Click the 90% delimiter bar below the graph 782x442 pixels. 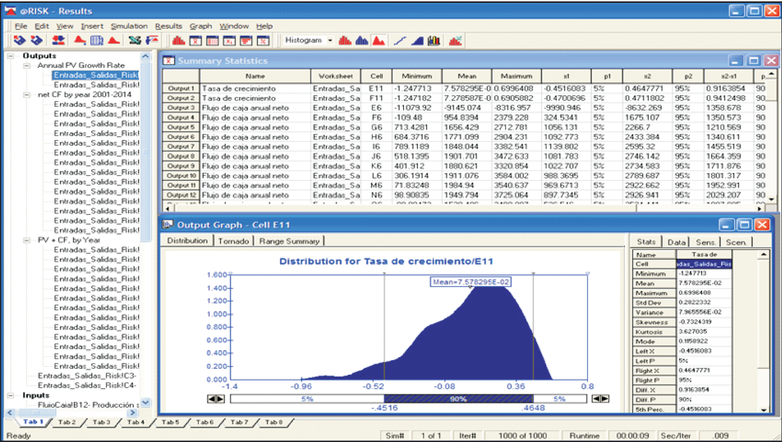[x=458, y=399]
